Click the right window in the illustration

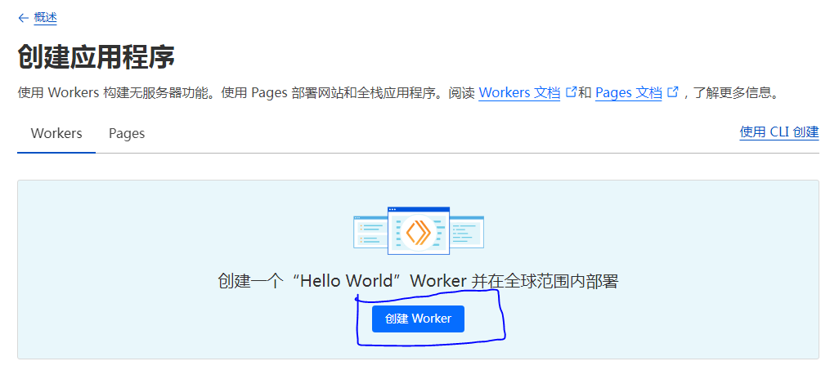(x=468, y=231)
